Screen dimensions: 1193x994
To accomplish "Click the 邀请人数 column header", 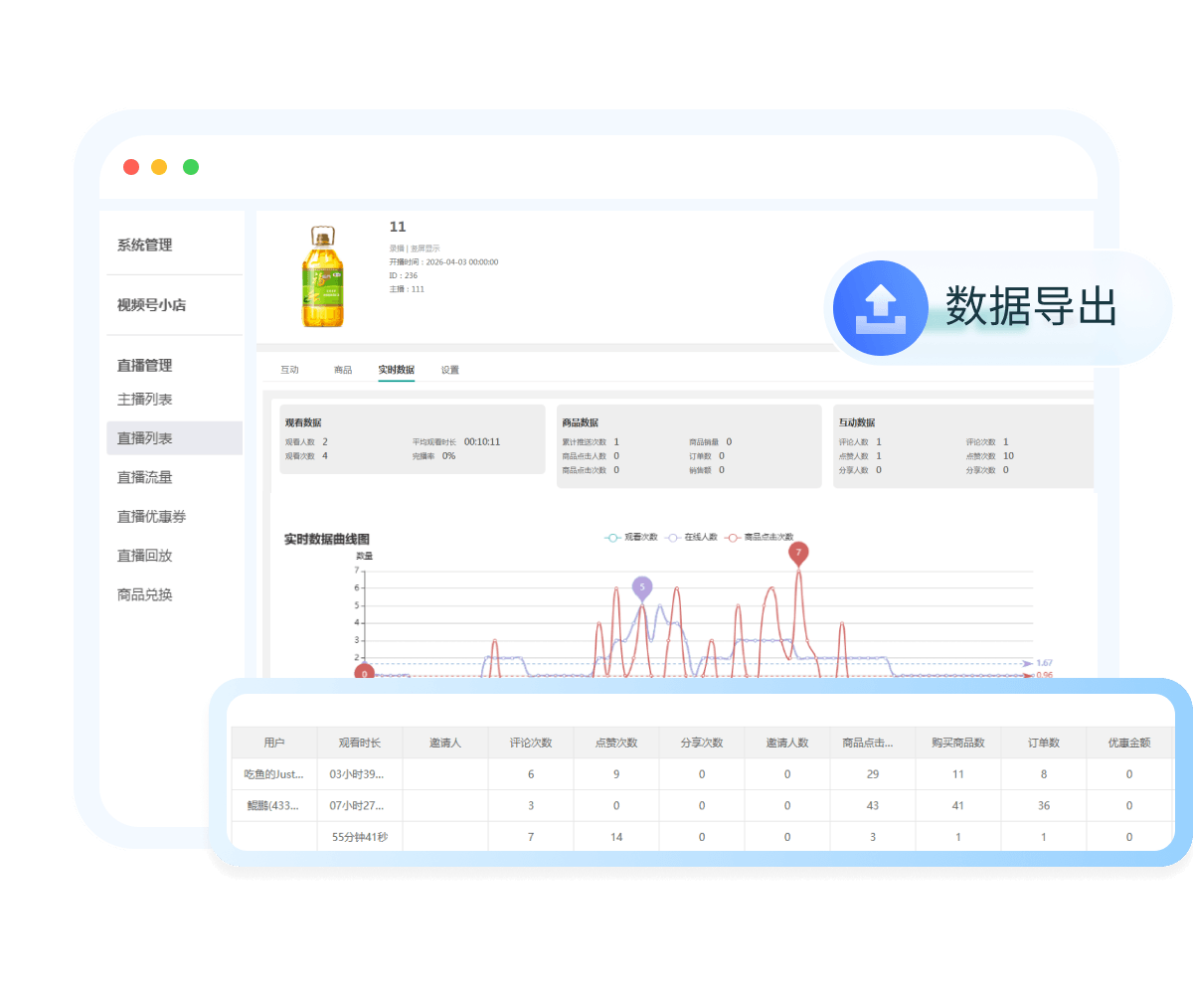I will pos(787,743).
